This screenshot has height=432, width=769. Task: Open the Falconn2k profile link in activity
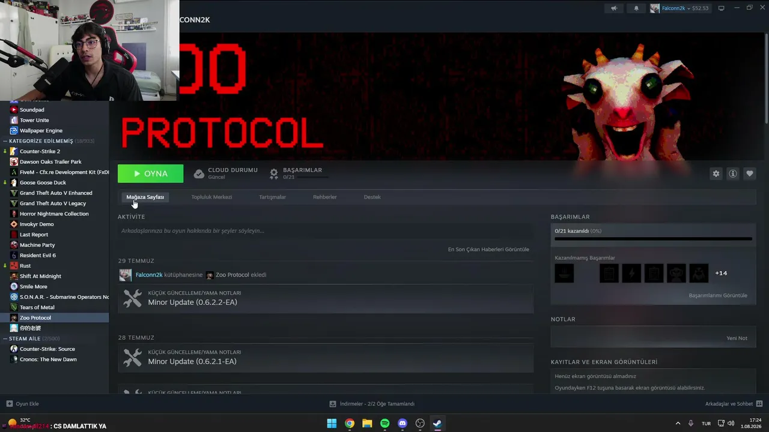[x=149, y=275]
